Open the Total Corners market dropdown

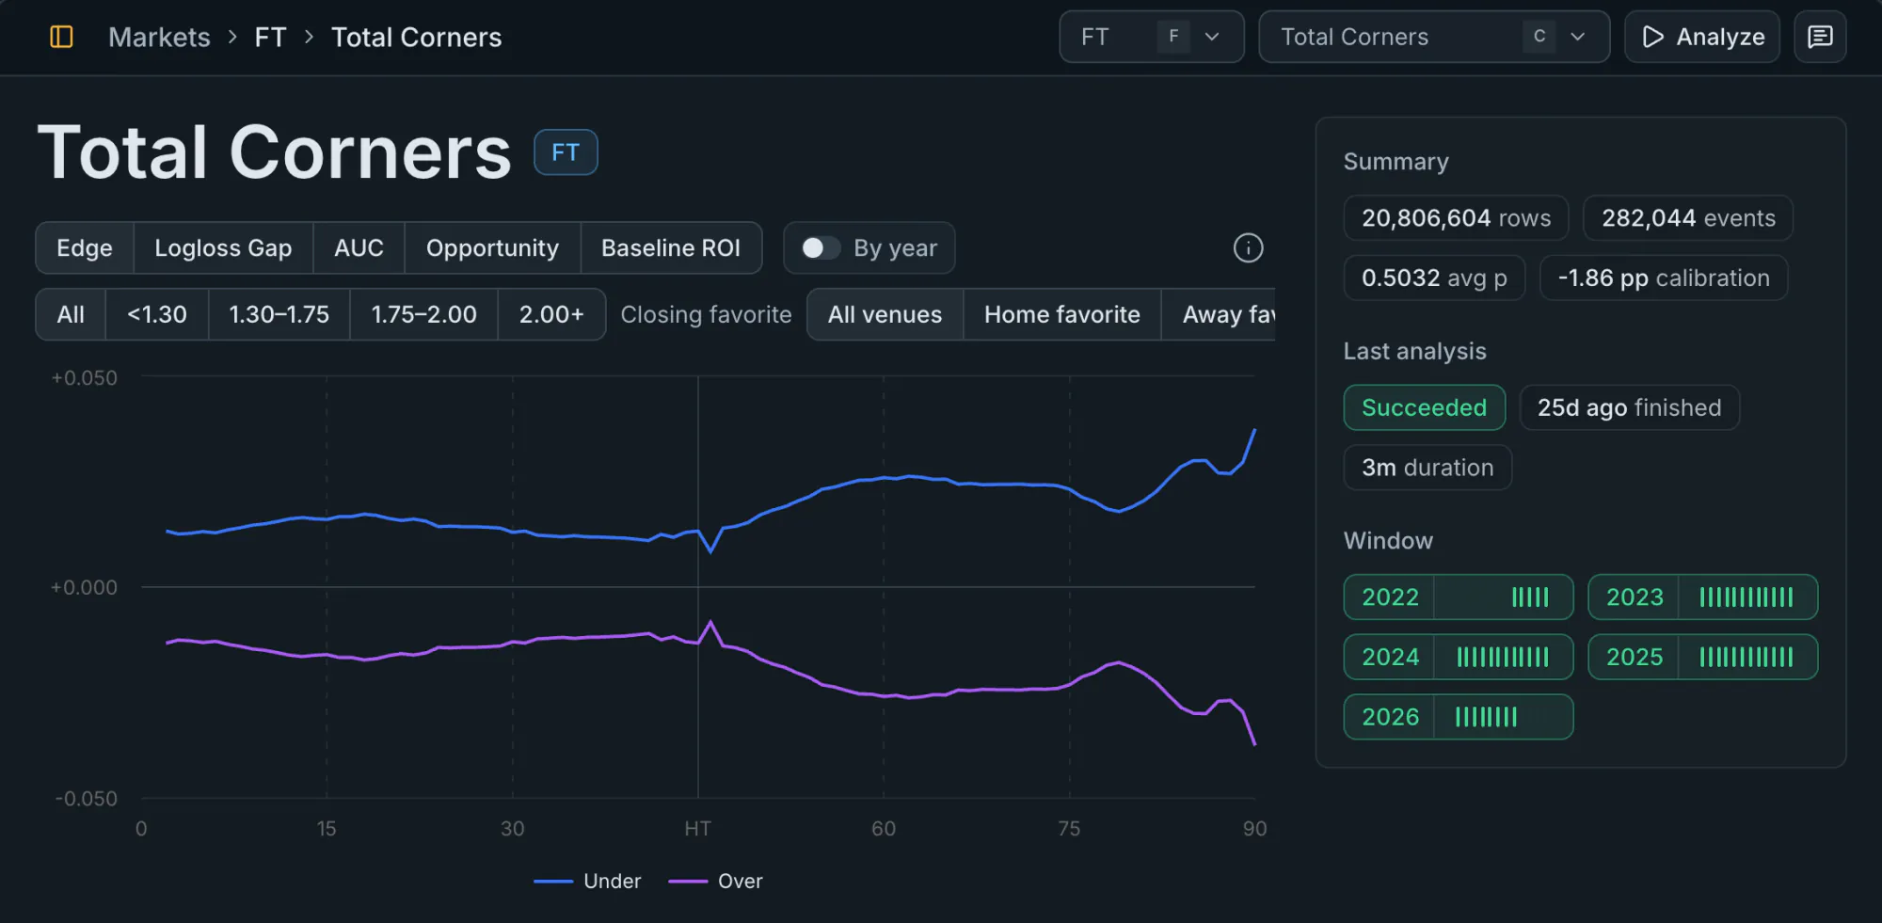point(1434,37)
